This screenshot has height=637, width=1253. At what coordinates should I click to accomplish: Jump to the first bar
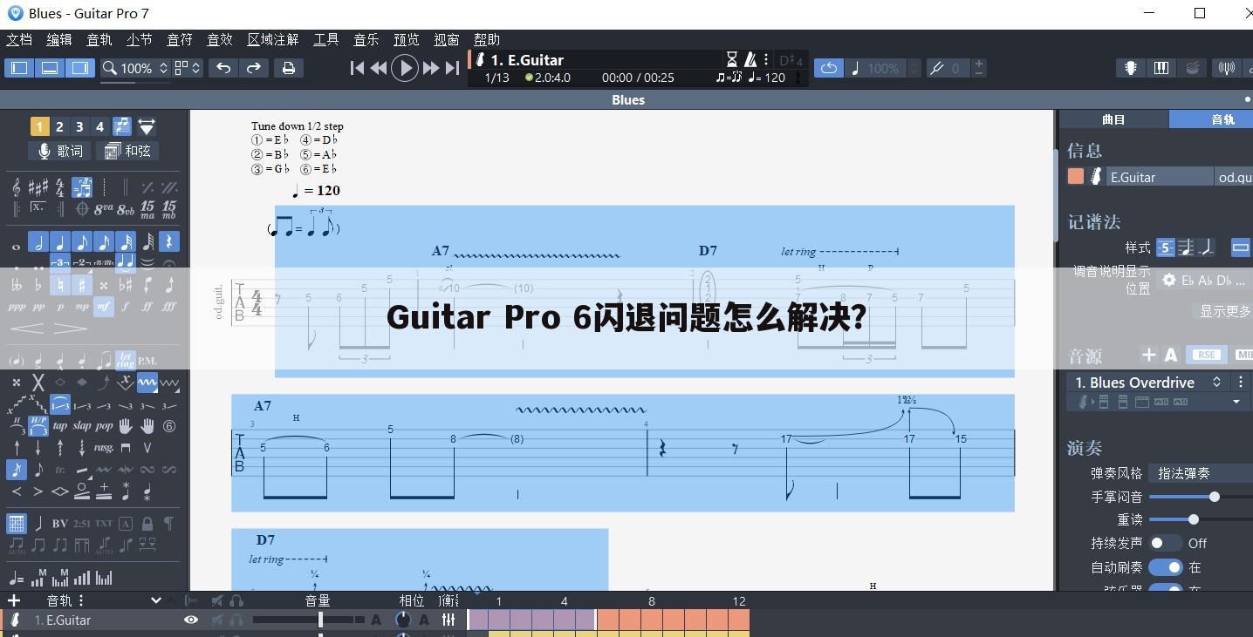point(357,68)
